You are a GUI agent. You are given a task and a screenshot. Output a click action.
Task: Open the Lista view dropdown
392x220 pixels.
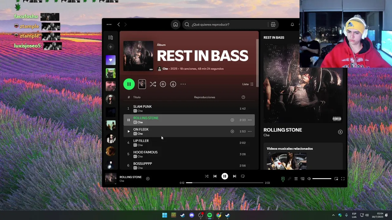coord(248,84)
